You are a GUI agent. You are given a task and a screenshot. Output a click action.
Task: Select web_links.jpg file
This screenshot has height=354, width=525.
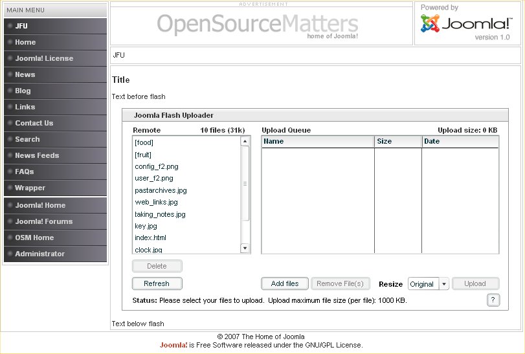pos(186,202)
